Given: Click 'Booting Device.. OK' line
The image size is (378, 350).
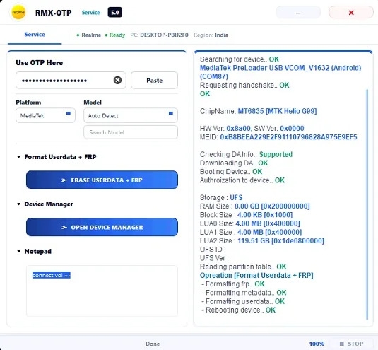Looking at the screenshot, I should 231,172.
